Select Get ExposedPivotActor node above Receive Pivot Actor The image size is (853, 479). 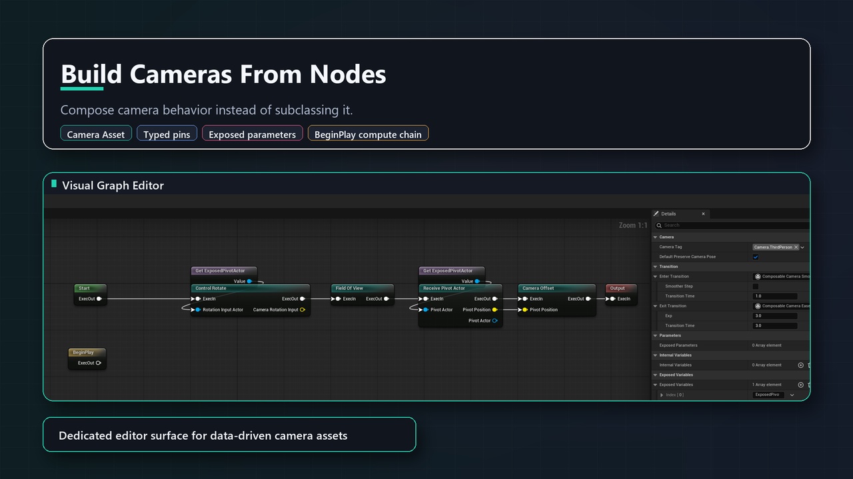[452, 271]
